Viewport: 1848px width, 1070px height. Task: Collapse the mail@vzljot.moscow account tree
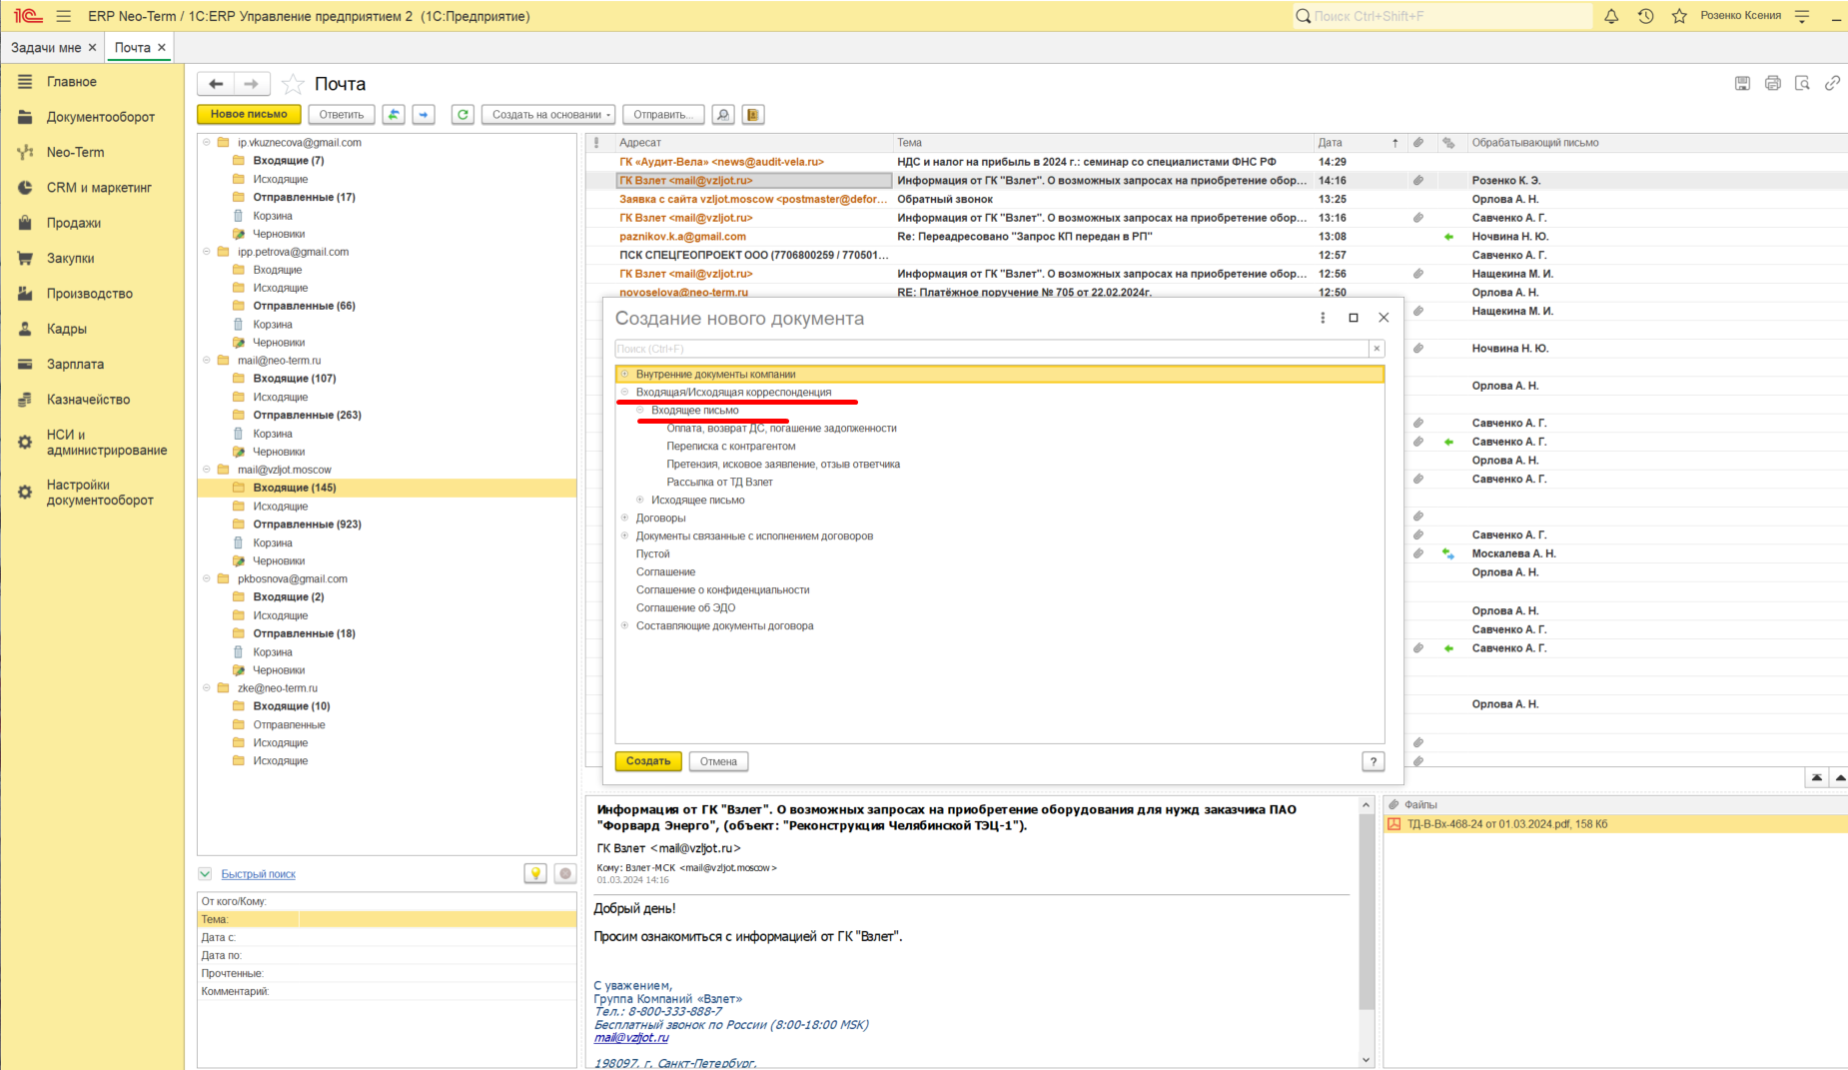[208, 470]
